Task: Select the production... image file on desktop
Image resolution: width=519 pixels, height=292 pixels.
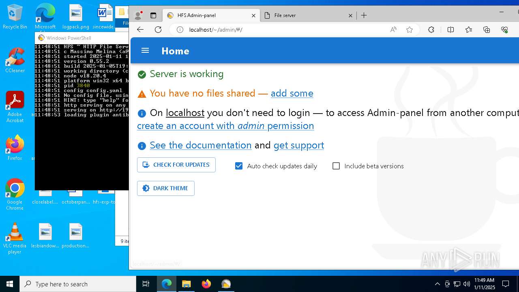Action: pyautogui.click(x=75, y=236)
